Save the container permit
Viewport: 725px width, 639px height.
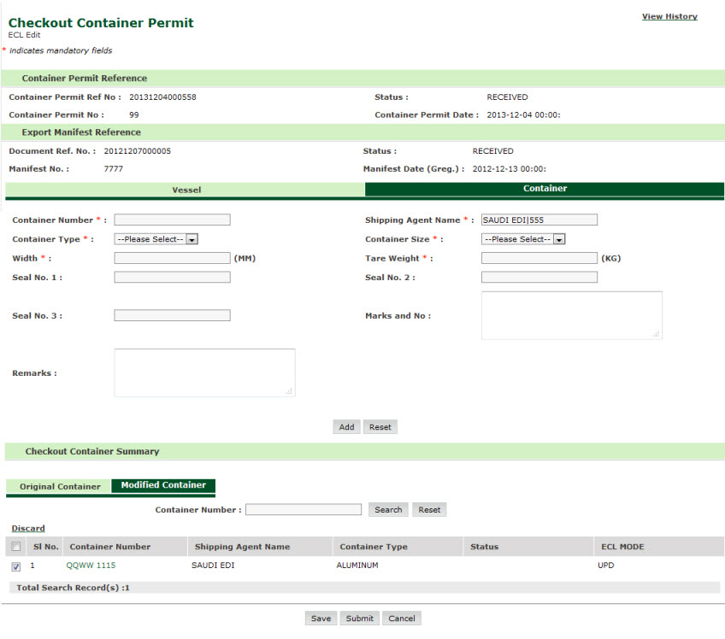tap(321, 618)
